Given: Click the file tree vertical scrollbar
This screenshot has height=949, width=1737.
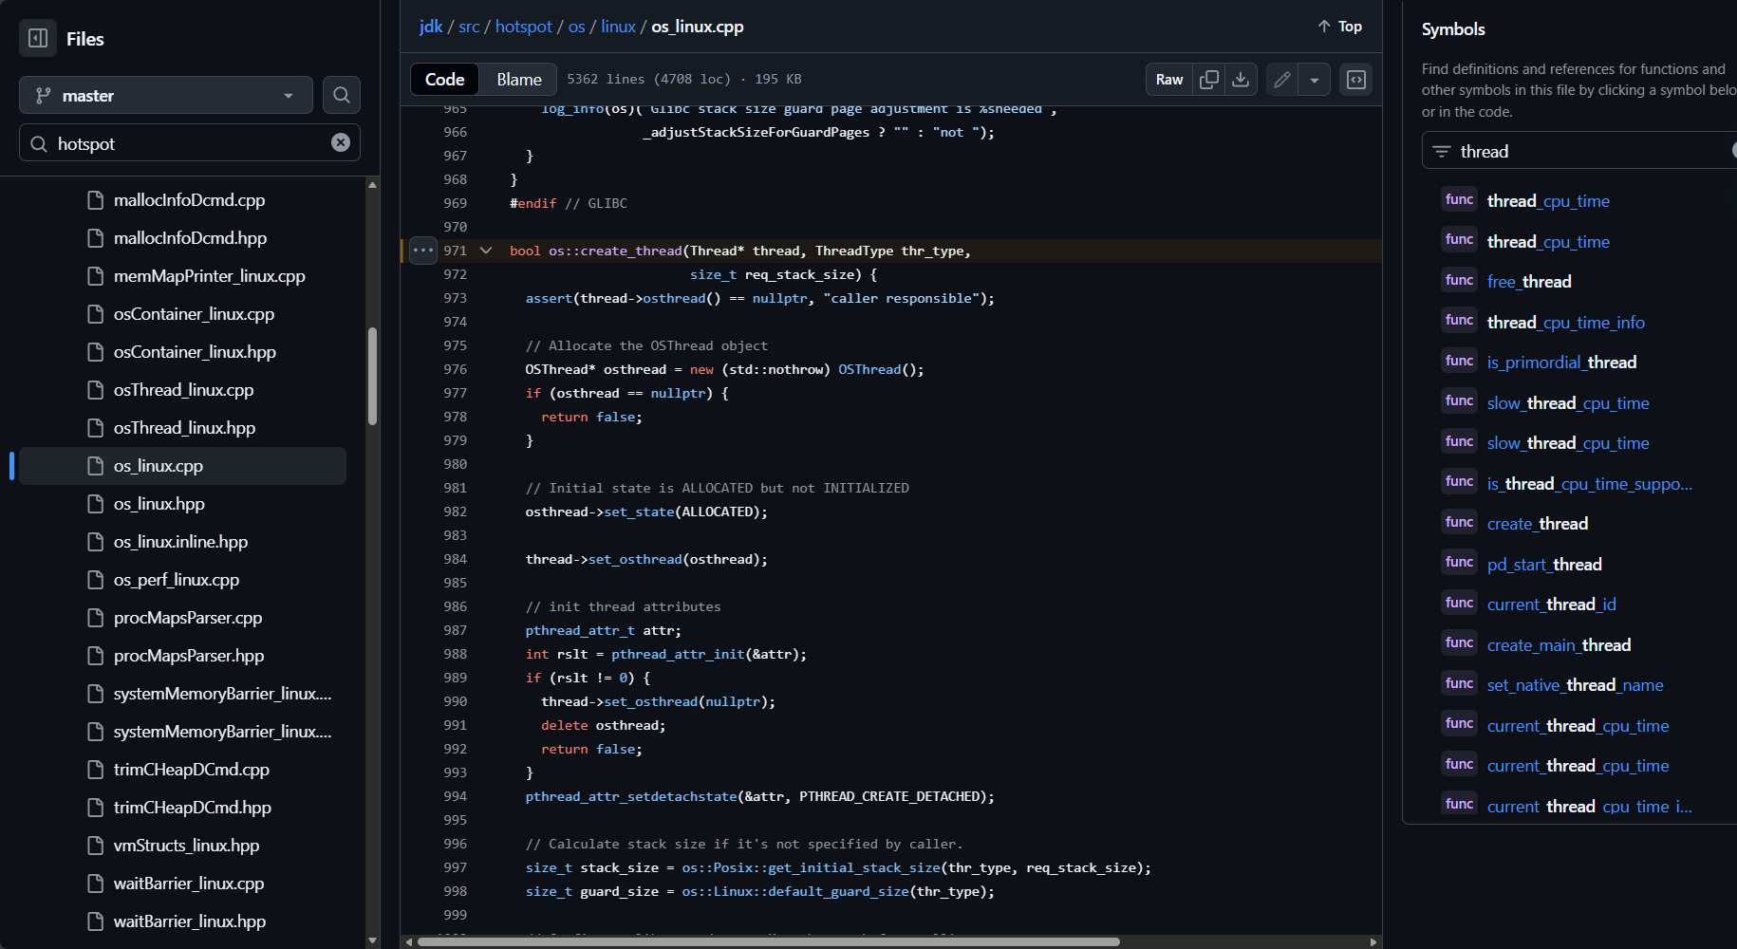Looking at the screenshot, I should pos(372,376).
